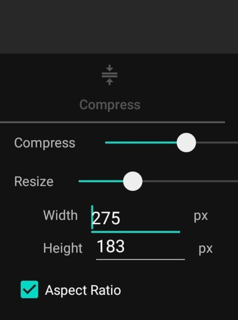Click the Resize slider handle
The width and height of the screenshot is (238, 320).
click(x=132, y=181)
